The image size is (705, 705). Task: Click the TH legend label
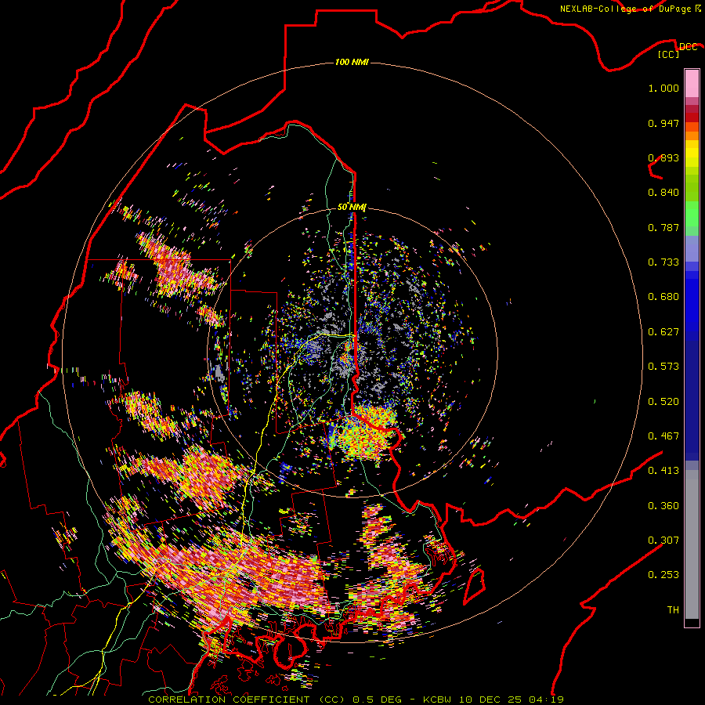pyautogui.click(x=673, y=609)
